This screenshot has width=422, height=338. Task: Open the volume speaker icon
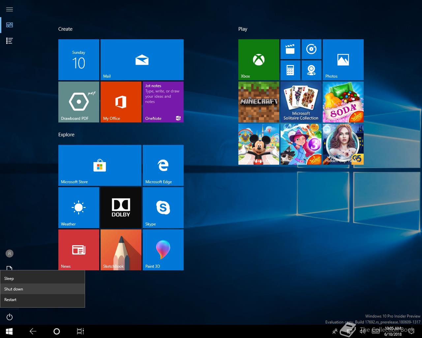click(363, 331)
